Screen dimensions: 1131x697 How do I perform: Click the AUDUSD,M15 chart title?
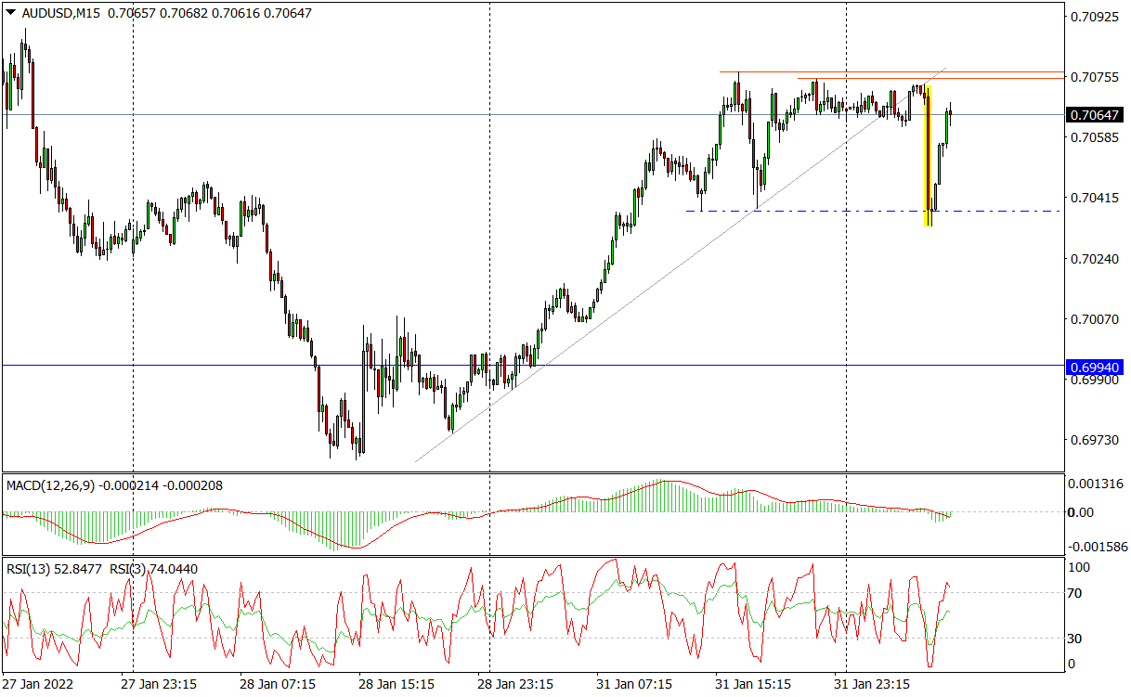coord(59,13)
